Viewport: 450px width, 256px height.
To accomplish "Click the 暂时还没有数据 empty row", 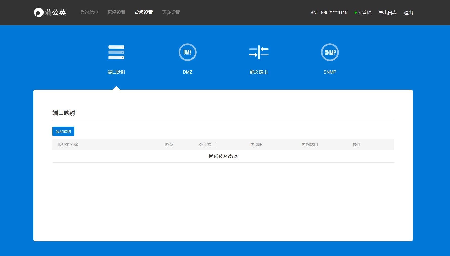I will click(223, 156).
